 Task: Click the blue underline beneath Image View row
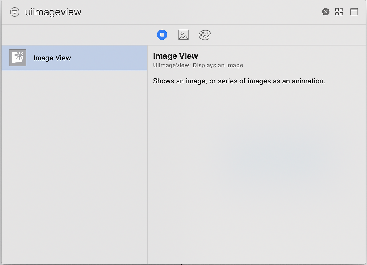pos(75,70)
